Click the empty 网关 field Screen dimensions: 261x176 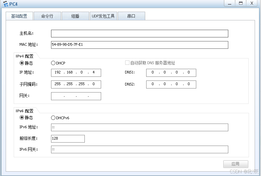tap(76, 96)
